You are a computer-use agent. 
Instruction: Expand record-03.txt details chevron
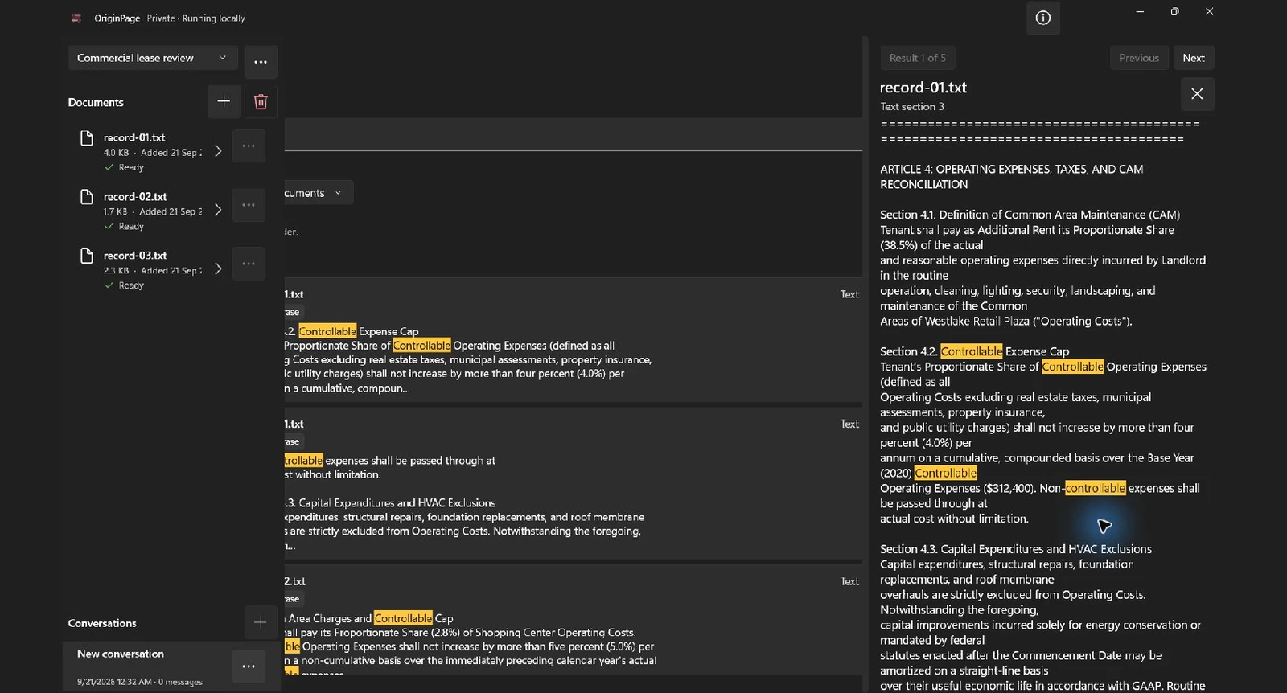click(218, 269)
